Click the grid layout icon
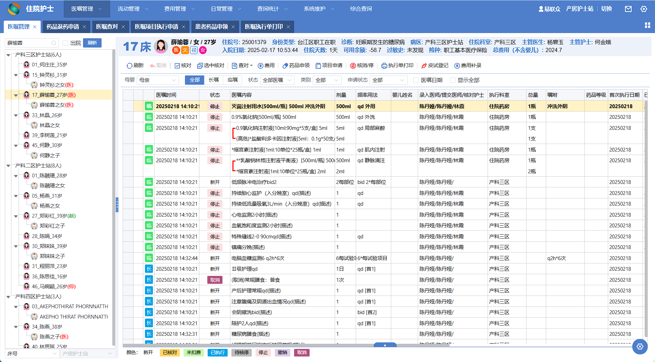Image resolution: width=655 pixels, height=362 pixels. (x=647, y=25)
